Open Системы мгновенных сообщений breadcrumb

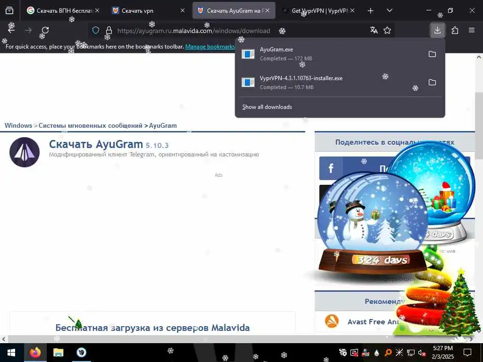(x=91, y=125)
